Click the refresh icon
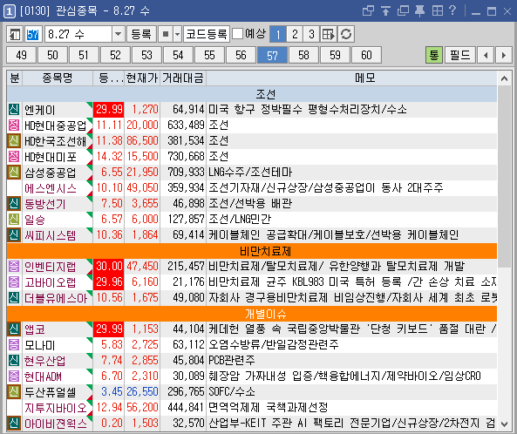 (346, 34)
